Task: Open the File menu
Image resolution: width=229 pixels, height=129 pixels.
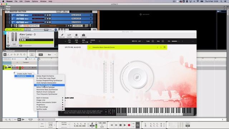Action: (16, 1)
